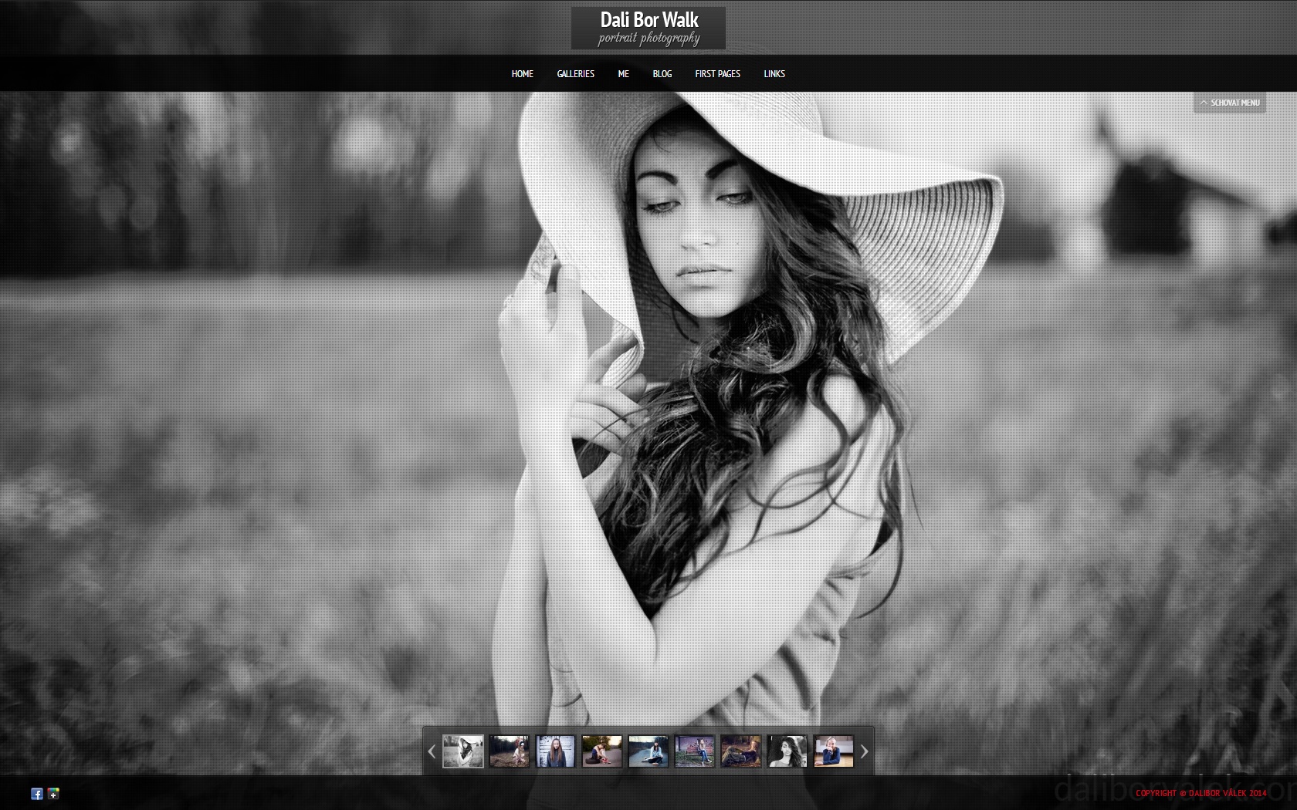
Task: Navigate to the Blog page
Action: [x=662, y=74]
